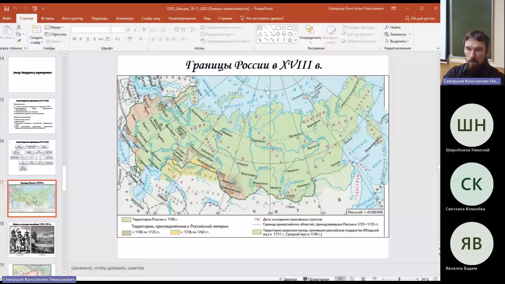Save the presentation with the floppy disk icon
This screenshot has height=284, width=505.
pos(7,9)
